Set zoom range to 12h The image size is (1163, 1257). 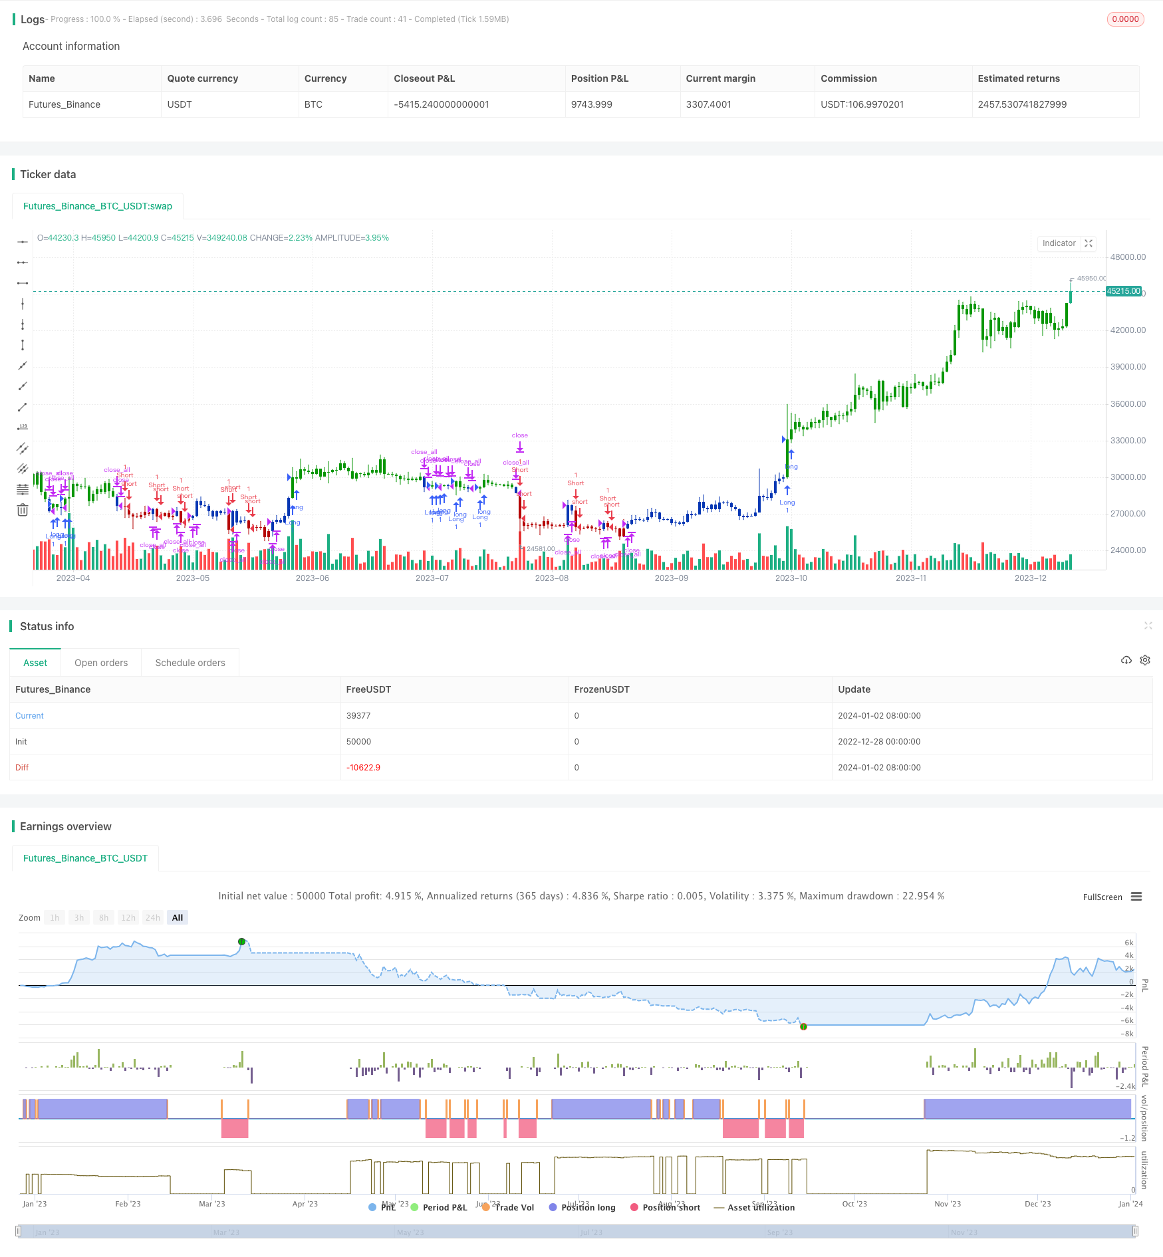[128, 917]
